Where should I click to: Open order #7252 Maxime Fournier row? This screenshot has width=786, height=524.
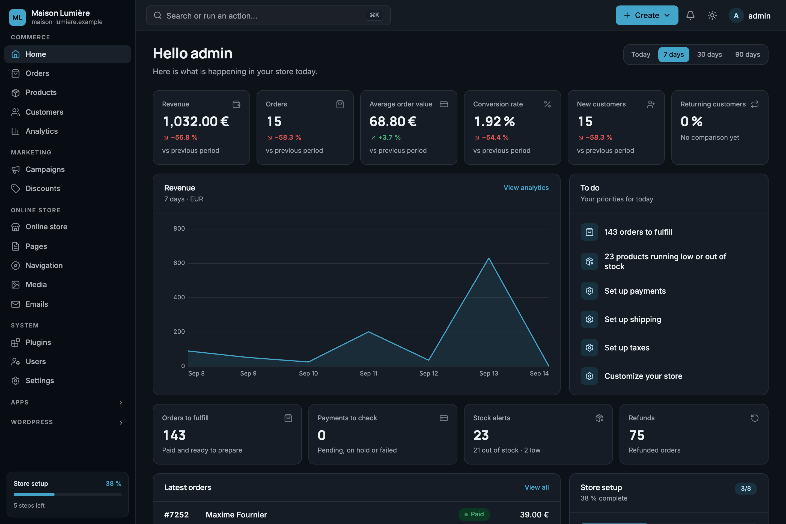[x=356, y=514]
